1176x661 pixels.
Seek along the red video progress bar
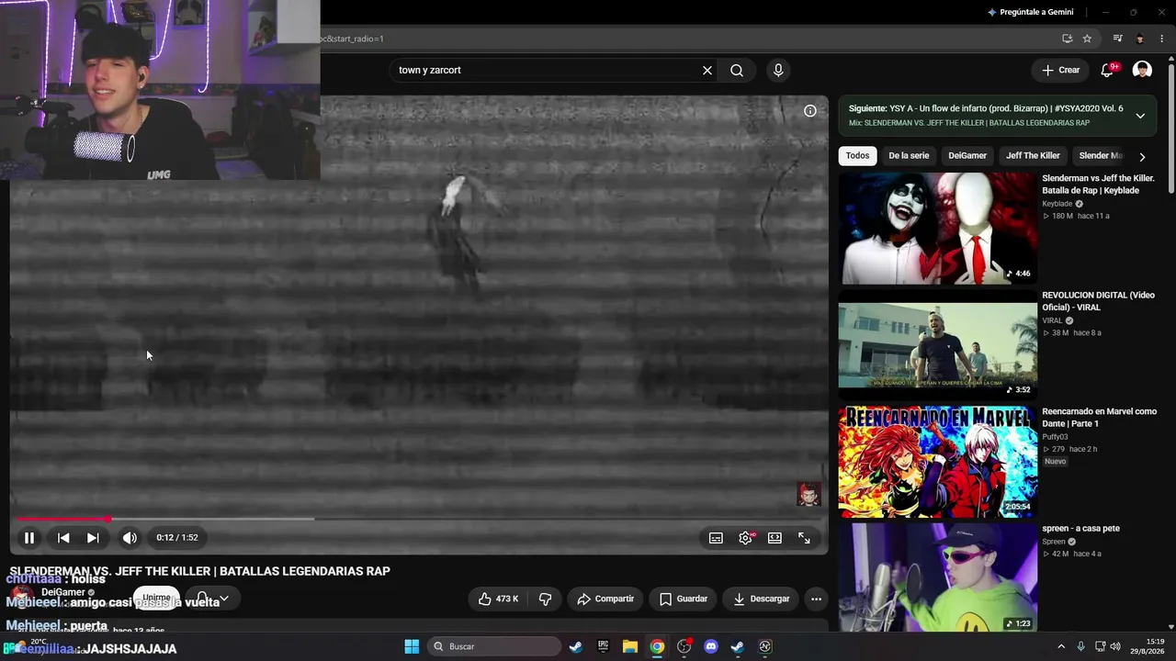(418, 519)
